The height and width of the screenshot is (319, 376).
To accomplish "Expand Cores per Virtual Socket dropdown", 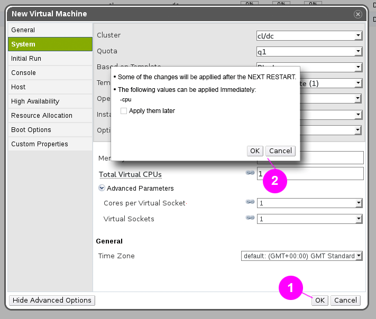I will (x=309, y=203).
